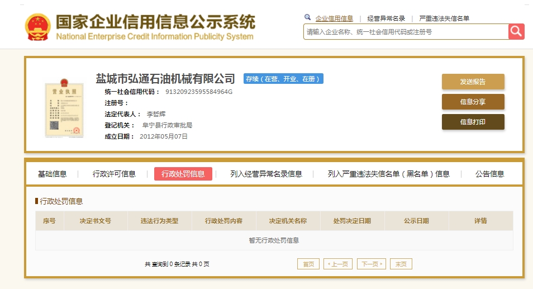Click the 国家企业信用信息公示系统 site title
The width and height of the screenshot is (533, 289).
155,22
